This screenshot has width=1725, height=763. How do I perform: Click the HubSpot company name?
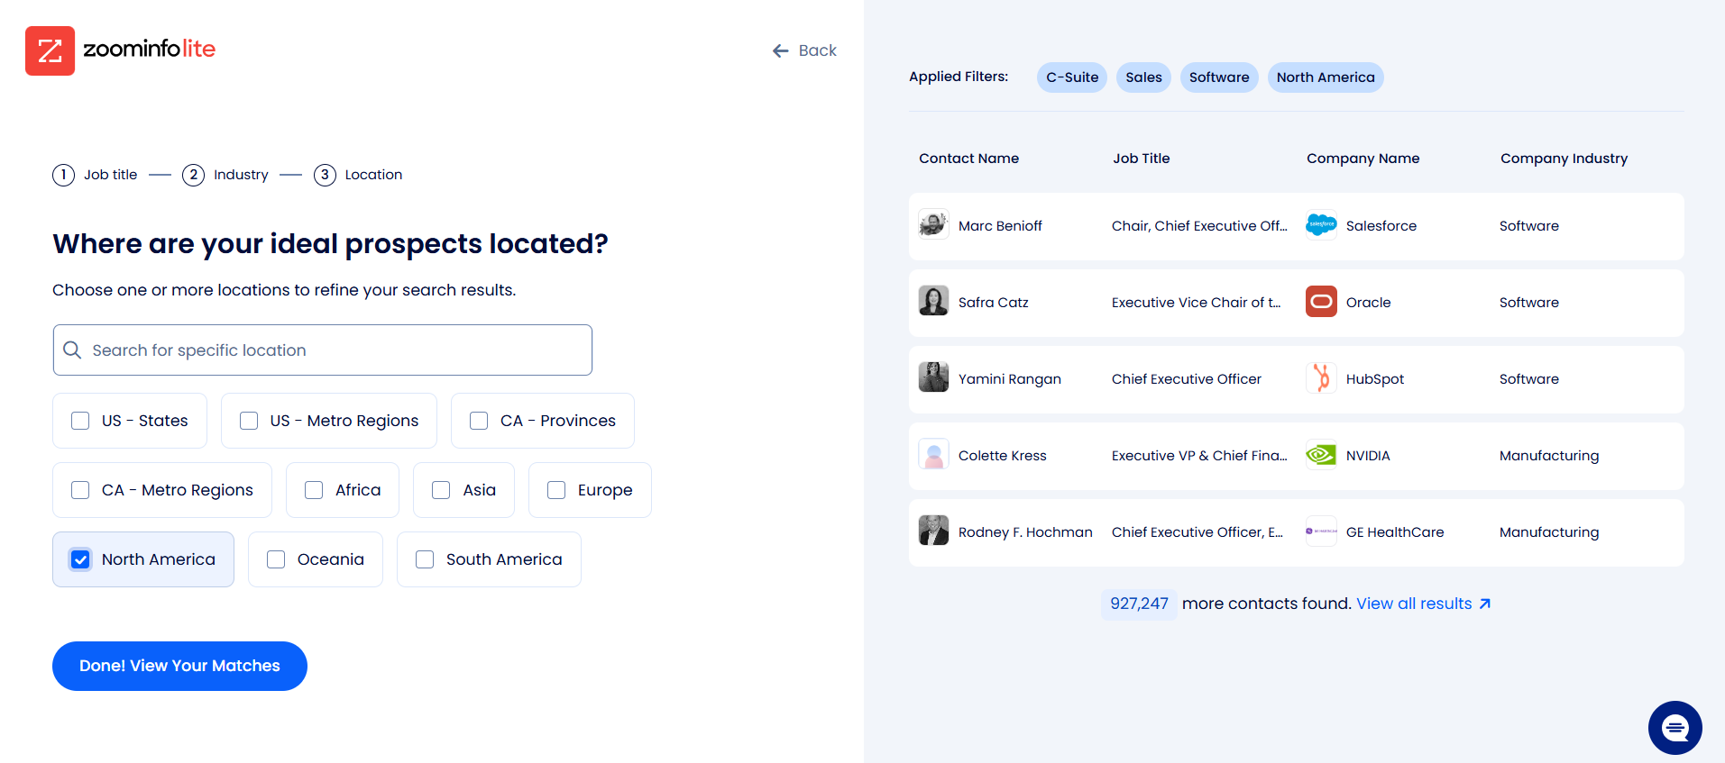[1374, 379]
